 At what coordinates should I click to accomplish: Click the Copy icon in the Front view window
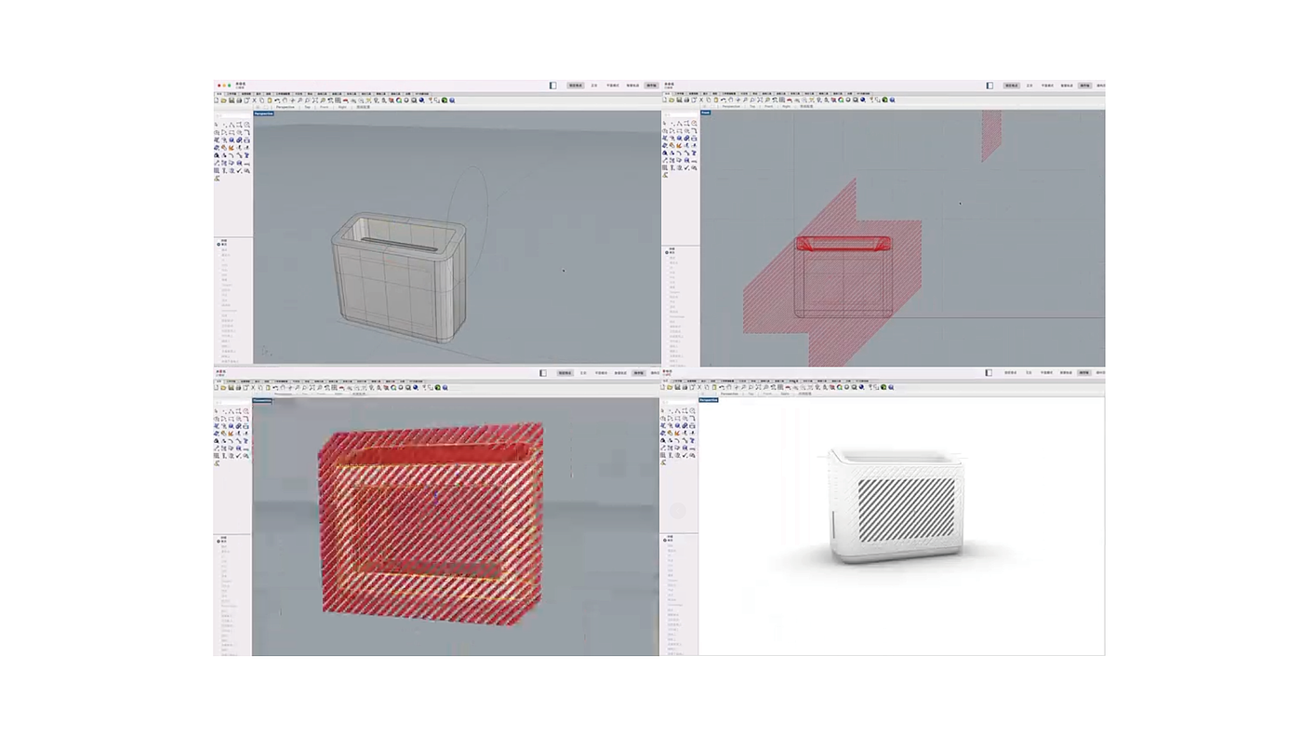point(708,100)
